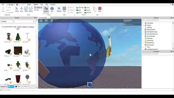
Task: Focus the Filter workspace field
Action: 158,20
